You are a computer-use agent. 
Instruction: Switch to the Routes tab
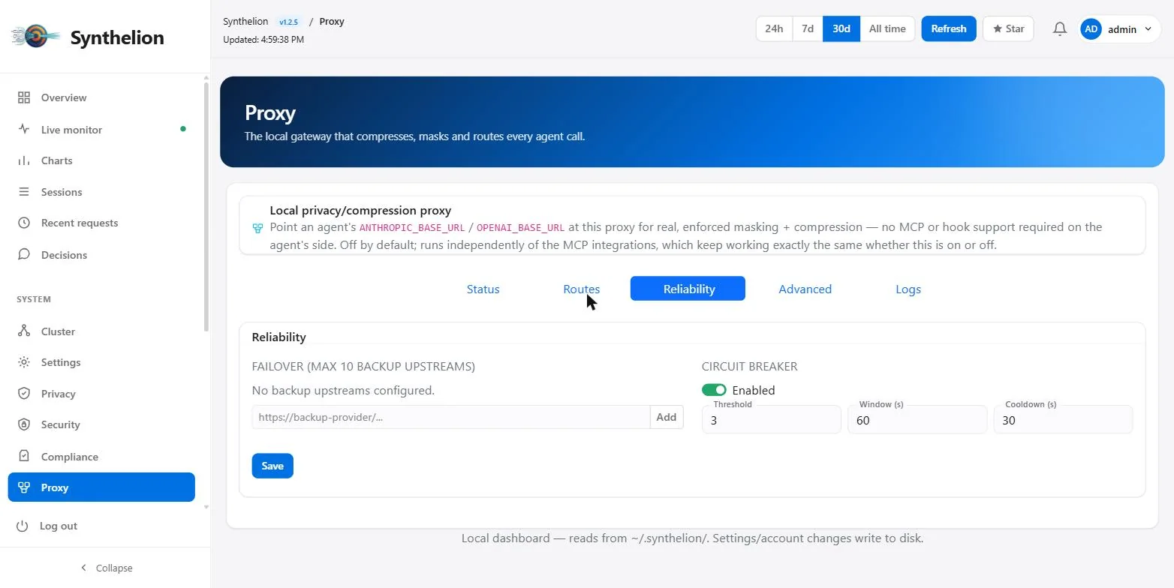click(581, 289)
